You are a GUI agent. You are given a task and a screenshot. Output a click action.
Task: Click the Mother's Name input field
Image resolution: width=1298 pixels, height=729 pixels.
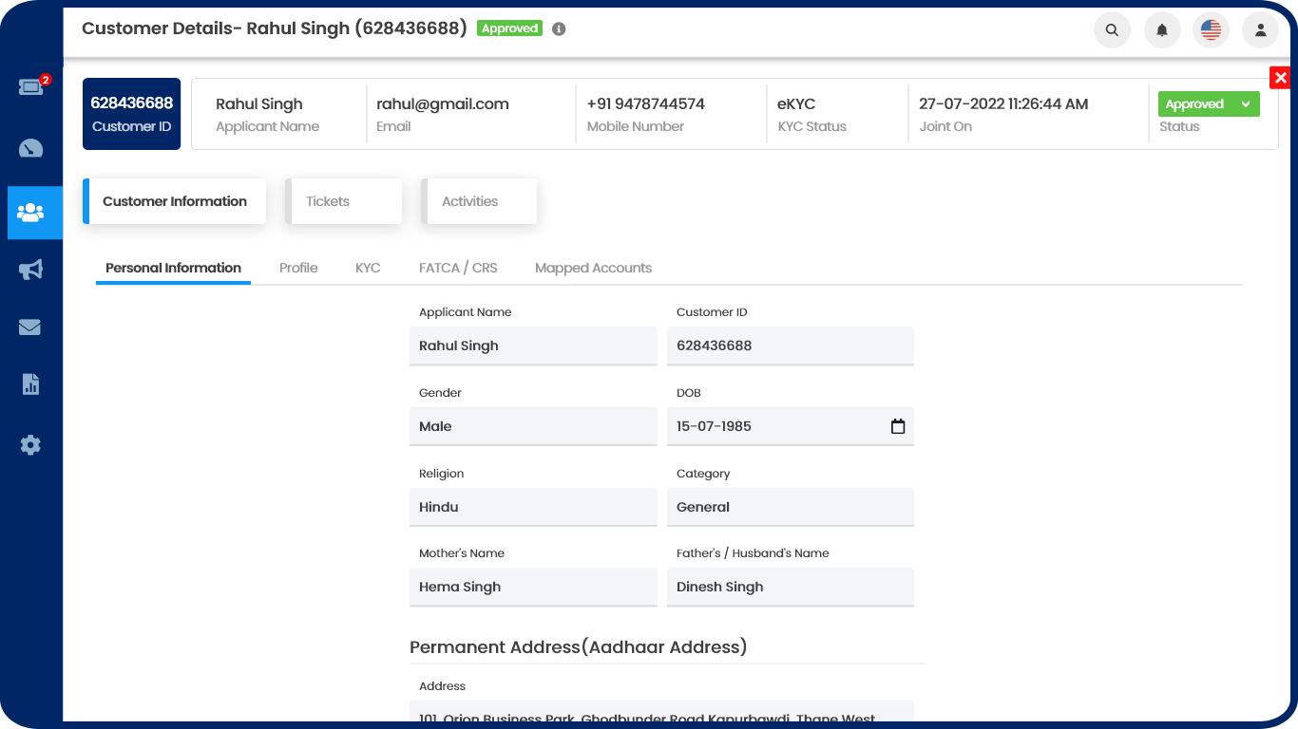pyautogui.click(x=532, y=587)
